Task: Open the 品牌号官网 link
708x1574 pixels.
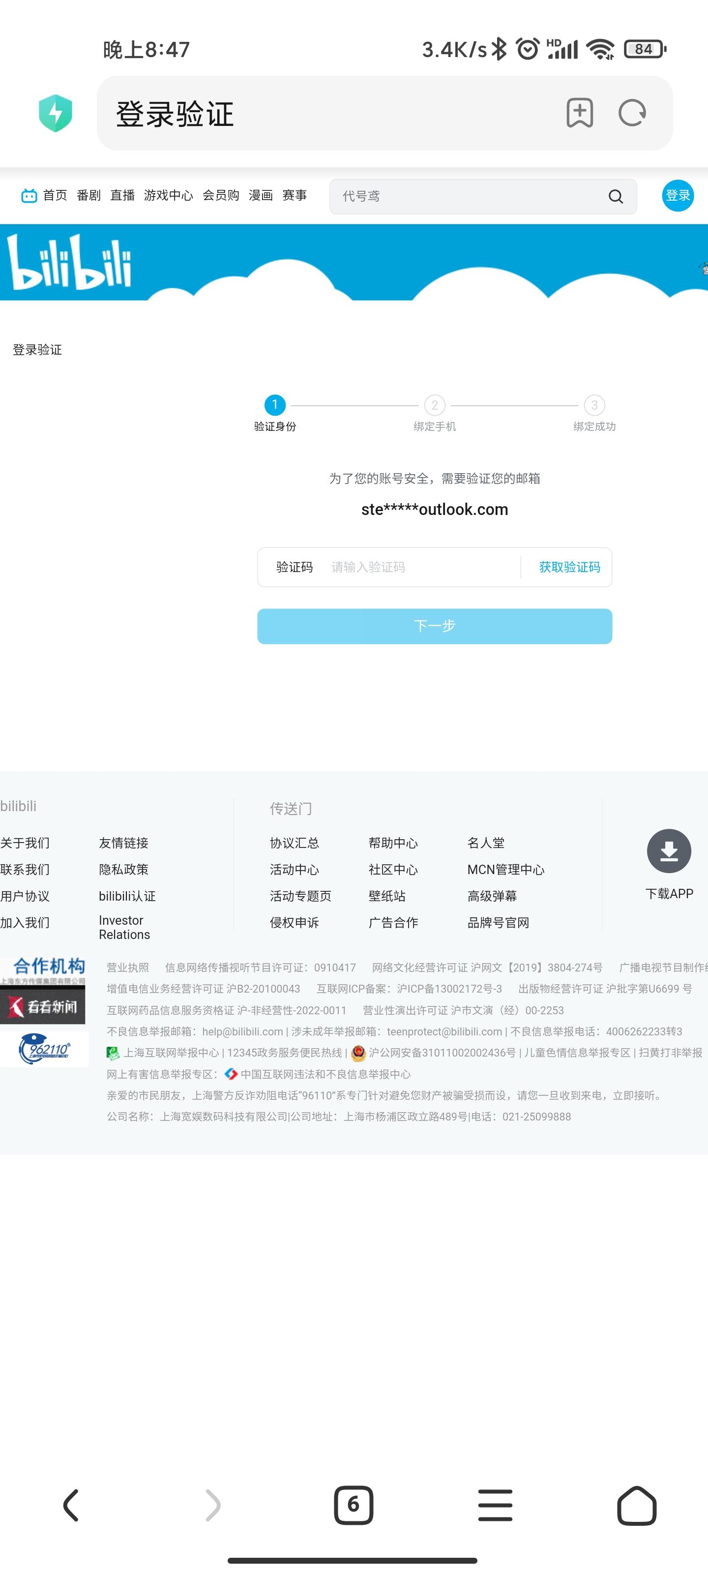Action: pos(498,923)
